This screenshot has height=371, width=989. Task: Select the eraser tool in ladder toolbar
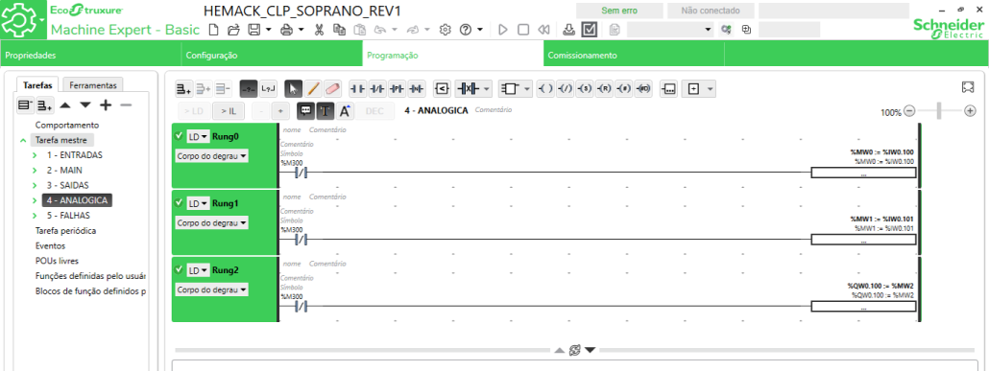332,89
